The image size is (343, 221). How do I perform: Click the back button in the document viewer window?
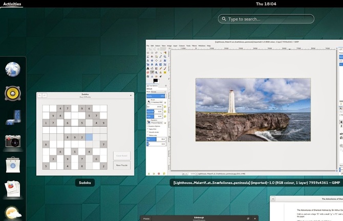click(x=273, y=198)
